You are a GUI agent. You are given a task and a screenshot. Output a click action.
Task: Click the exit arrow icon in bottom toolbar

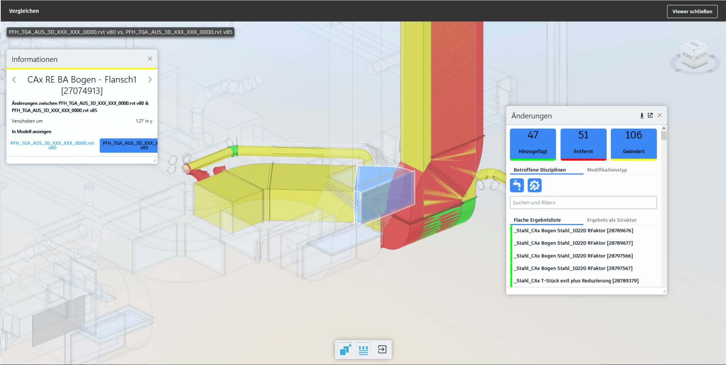click(382, 350)
